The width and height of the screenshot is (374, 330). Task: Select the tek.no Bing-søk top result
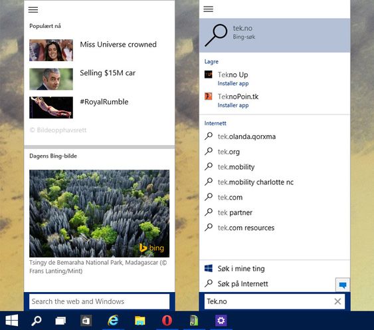coord(274,35)
